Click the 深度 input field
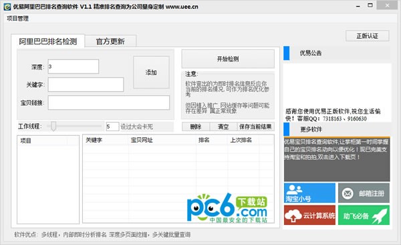401x245 pixels. click(x=74, y=66)
